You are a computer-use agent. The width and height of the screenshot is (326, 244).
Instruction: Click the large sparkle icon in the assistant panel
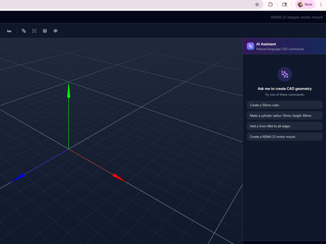[x=285, y=74]
